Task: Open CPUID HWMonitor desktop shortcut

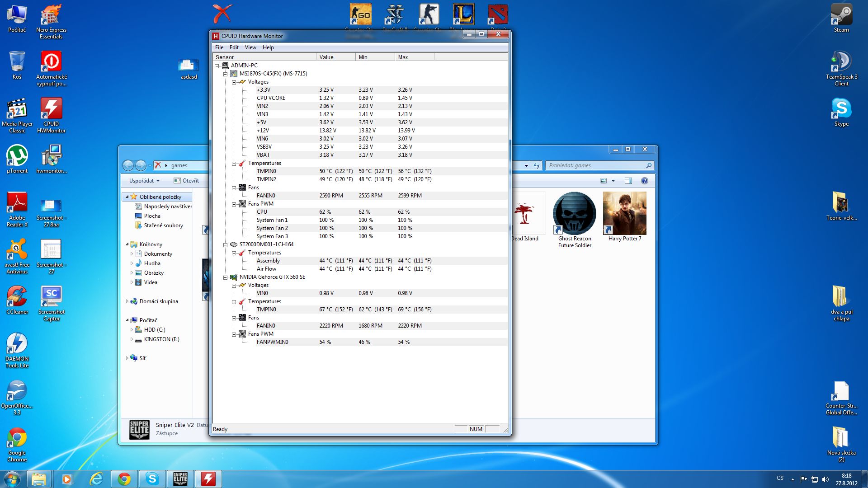Action: [x=51, y=116]
